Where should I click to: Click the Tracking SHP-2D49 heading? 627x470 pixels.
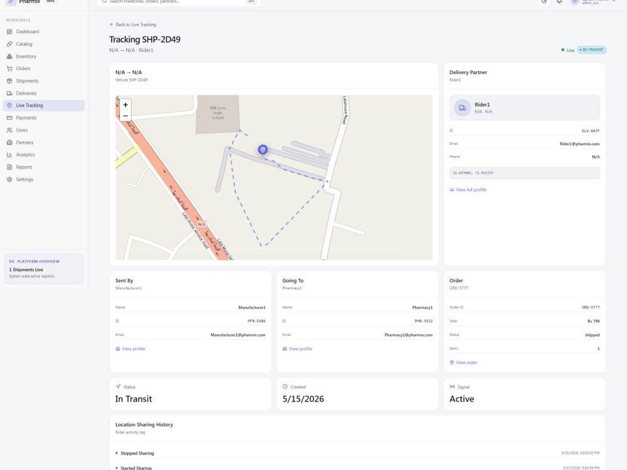pos(145,39)
